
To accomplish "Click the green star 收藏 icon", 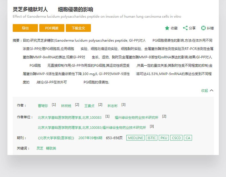I will click(167, 28).
